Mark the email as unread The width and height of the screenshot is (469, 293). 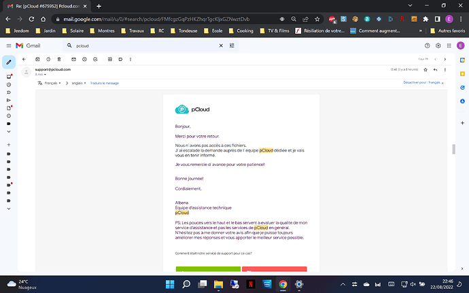click(x=73, y=59)
